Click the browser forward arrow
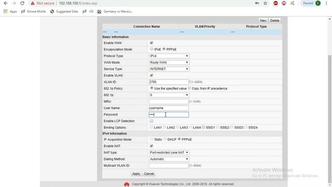The width and height of the screenshot is (332, 187). [14, 3]
